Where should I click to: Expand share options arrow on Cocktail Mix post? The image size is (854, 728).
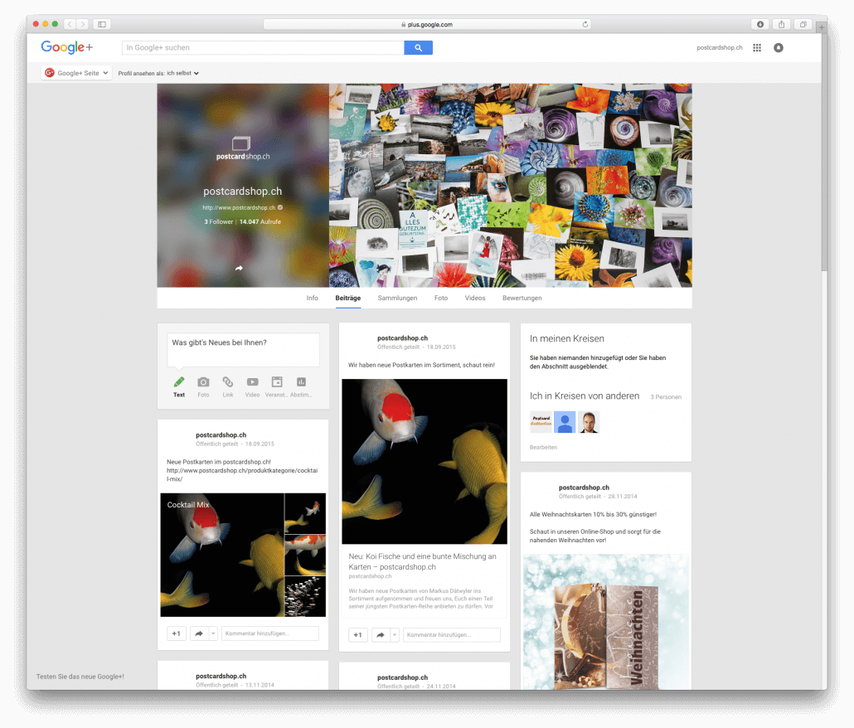pos(213,633)
